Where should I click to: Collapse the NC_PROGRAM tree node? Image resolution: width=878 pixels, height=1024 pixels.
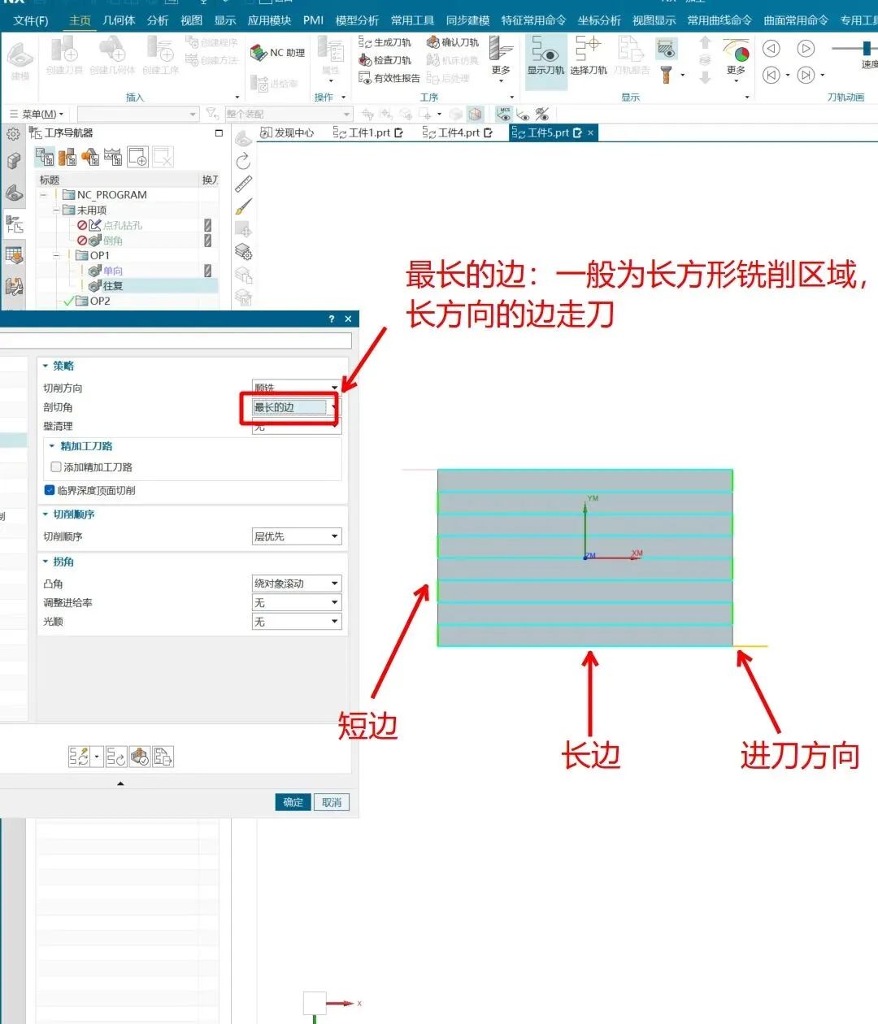click(x=44, y=195)
